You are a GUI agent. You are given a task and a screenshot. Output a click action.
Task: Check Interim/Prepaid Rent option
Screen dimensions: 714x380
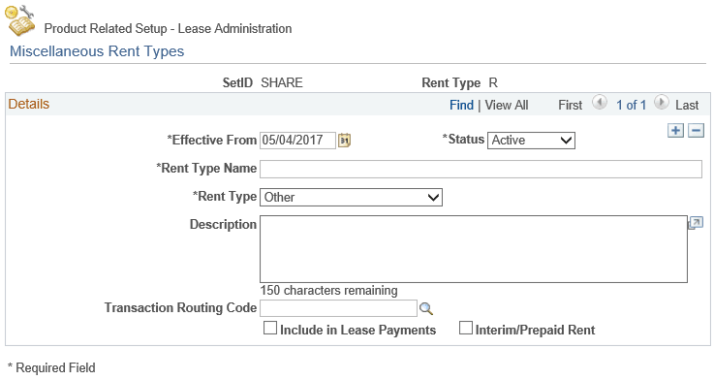tap(465, 328)
